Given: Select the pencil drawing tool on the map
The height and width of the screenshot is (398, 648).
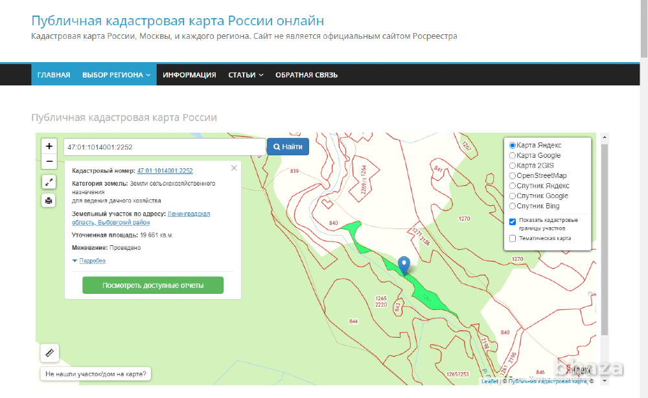Looking at the screenshot, I should click(50, 353).
